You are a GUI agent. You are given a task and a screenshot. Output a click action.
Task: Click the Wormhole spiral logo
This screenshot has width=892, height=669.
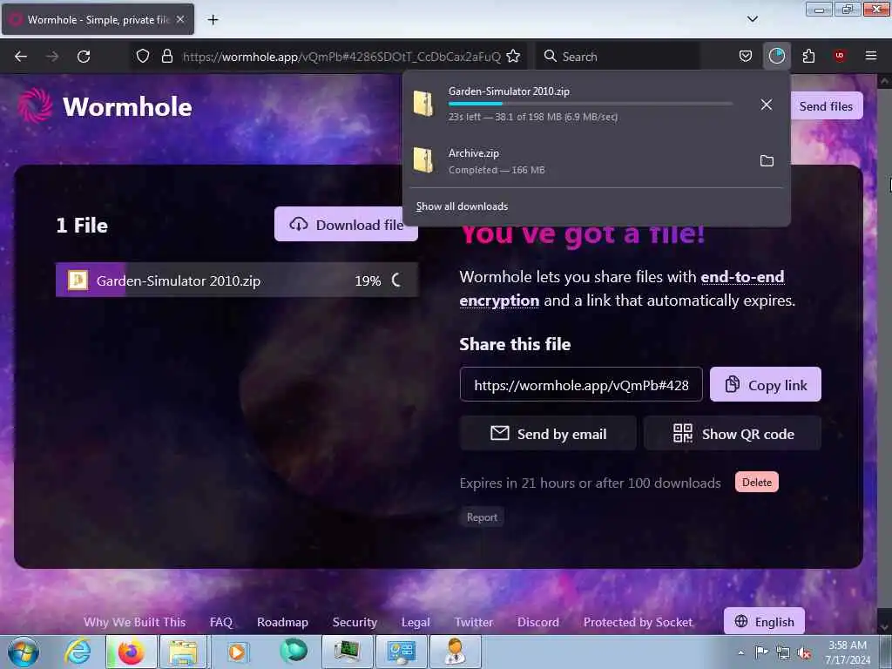coord(35,105)
